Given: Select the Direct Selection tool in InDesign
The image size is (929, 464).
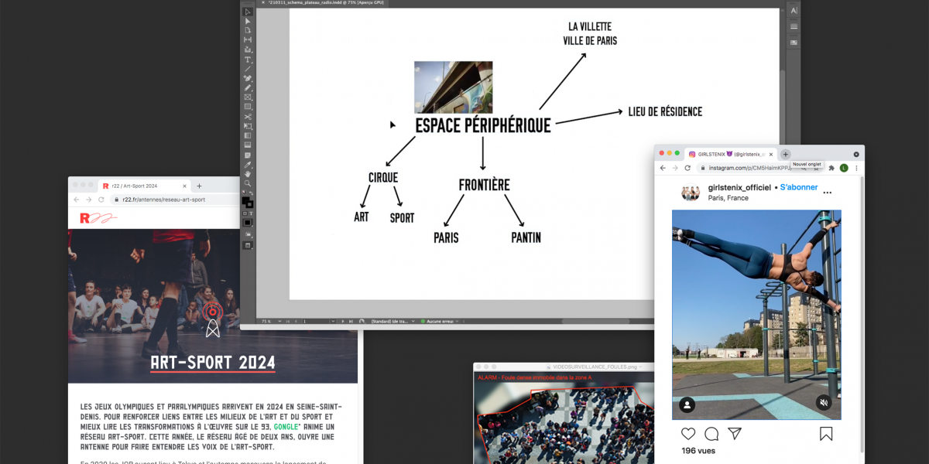Looking at the screenshot, I should [248, 21].
